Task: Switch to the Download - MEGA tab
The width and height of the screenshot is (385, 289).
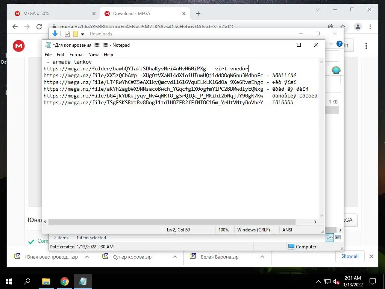Action: pyautogui.click(x=145, y=14)
